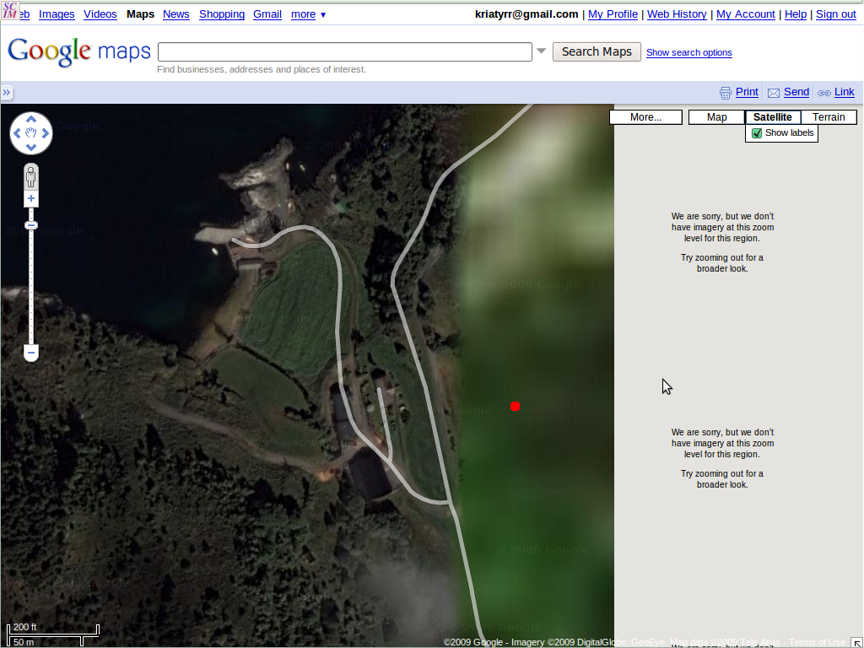
Task: Switch to the Terrain map view
Action: coord(829,117)
